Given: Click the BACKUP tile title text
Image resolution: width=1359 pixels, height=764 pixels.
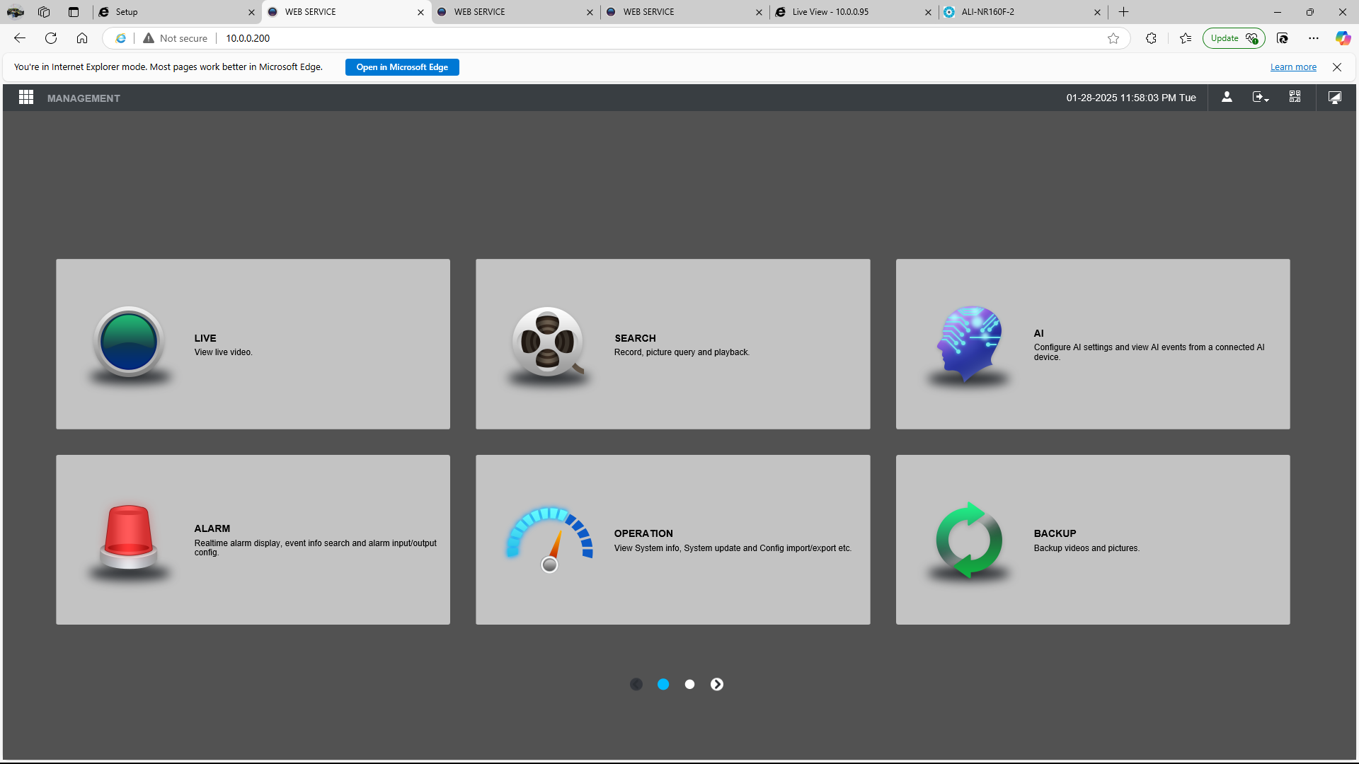Looking at the screenshot, I should click(x=1055, y=533).
